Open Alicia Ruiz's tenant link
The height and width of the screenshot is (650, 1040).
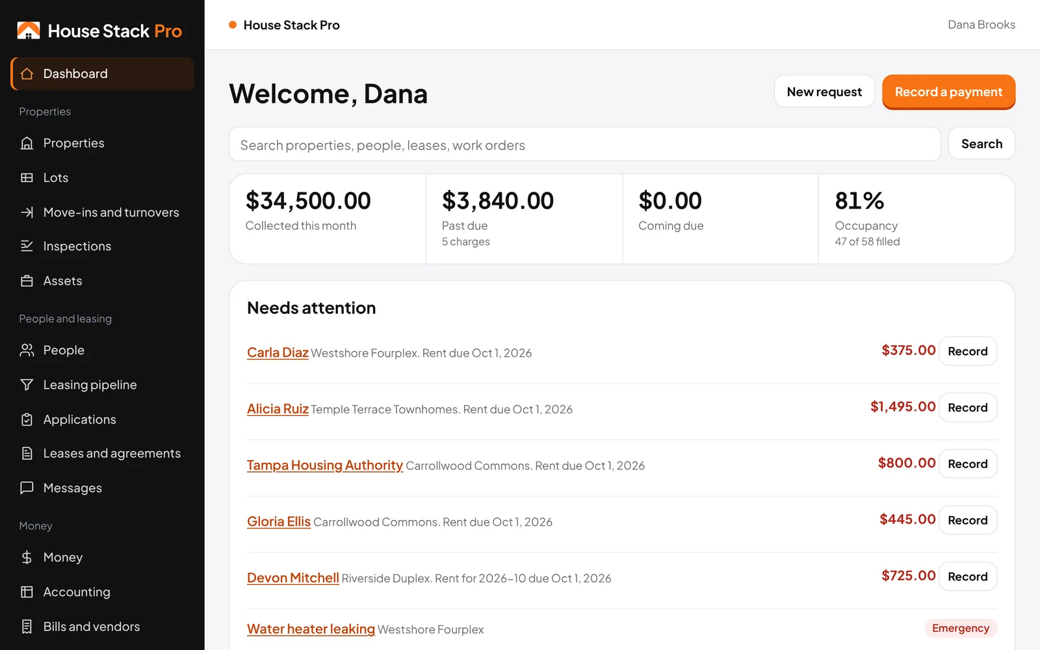tap(278, 409)
